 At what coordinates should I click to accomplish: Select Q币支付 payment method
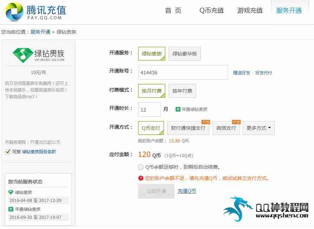[x=151, y=128]
